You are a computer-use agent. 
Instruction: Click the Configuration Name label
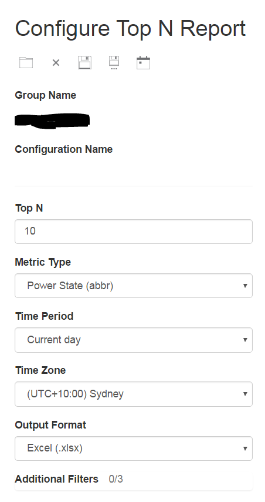tap(63, 149)
